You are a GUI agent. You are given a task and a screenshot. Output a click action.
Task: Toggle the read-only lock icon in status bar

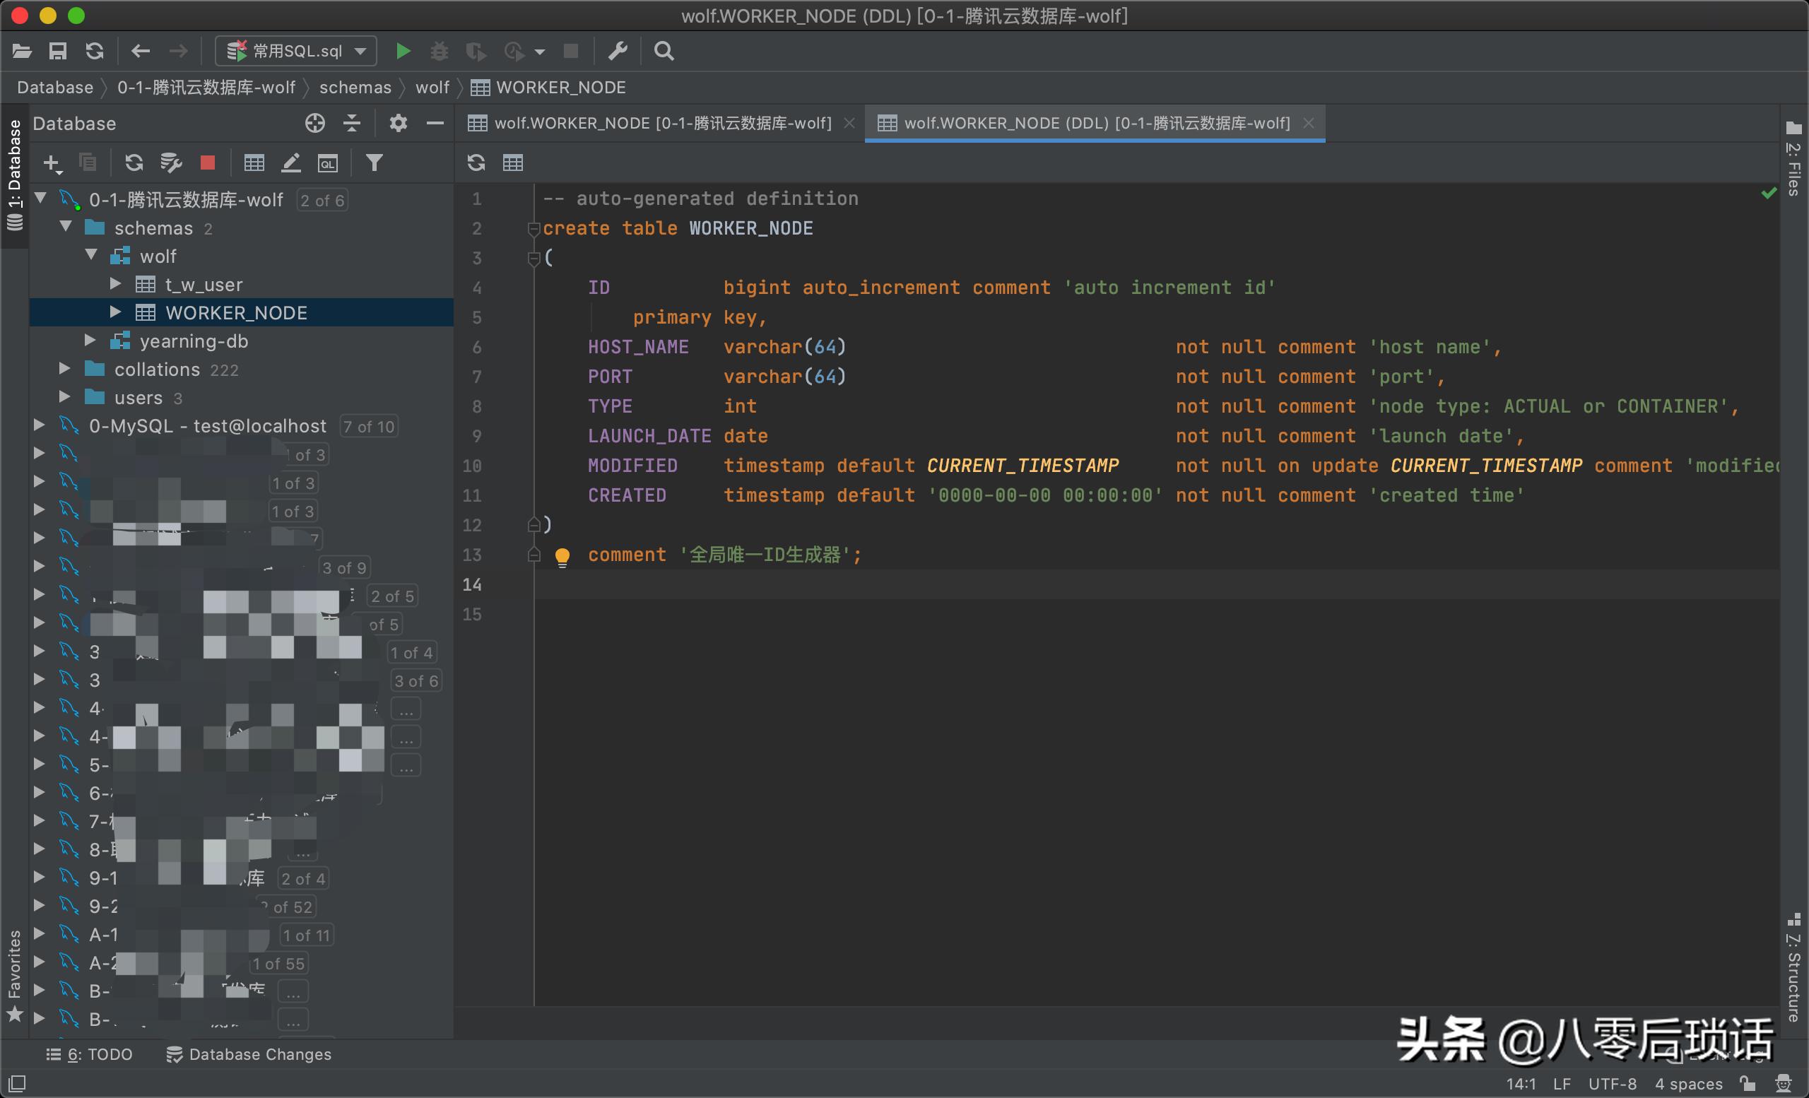point(1748,1083)
